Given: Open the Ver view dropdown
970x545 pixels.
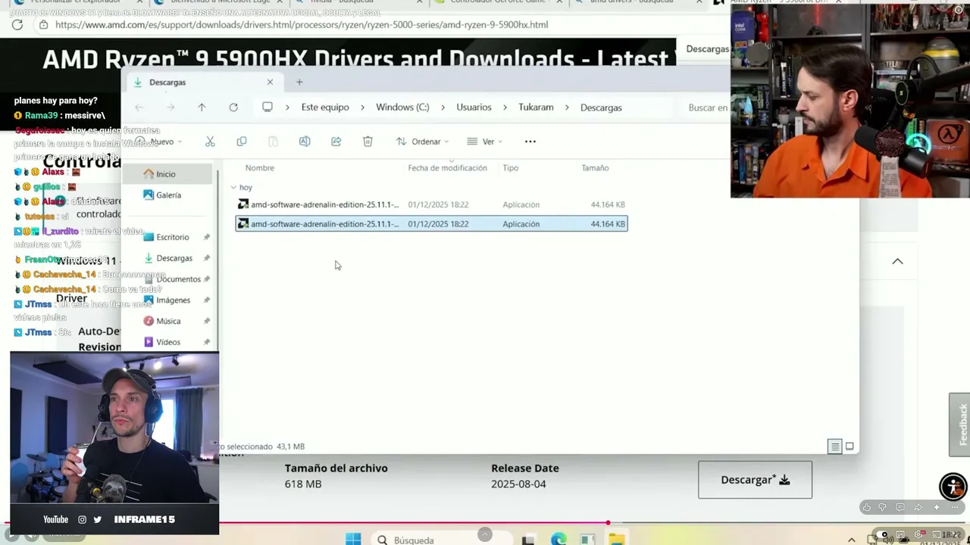Looking at the screenshot, I should click(484, 142).
